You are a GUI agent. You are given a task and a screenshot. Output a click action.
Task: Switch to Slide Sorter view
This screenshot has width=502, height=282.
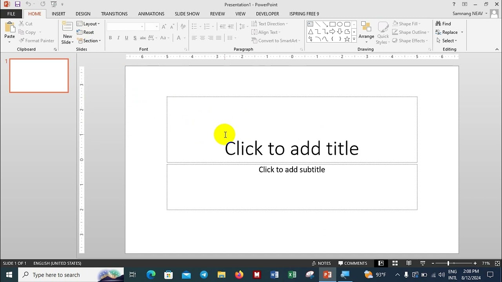point(395,263)
